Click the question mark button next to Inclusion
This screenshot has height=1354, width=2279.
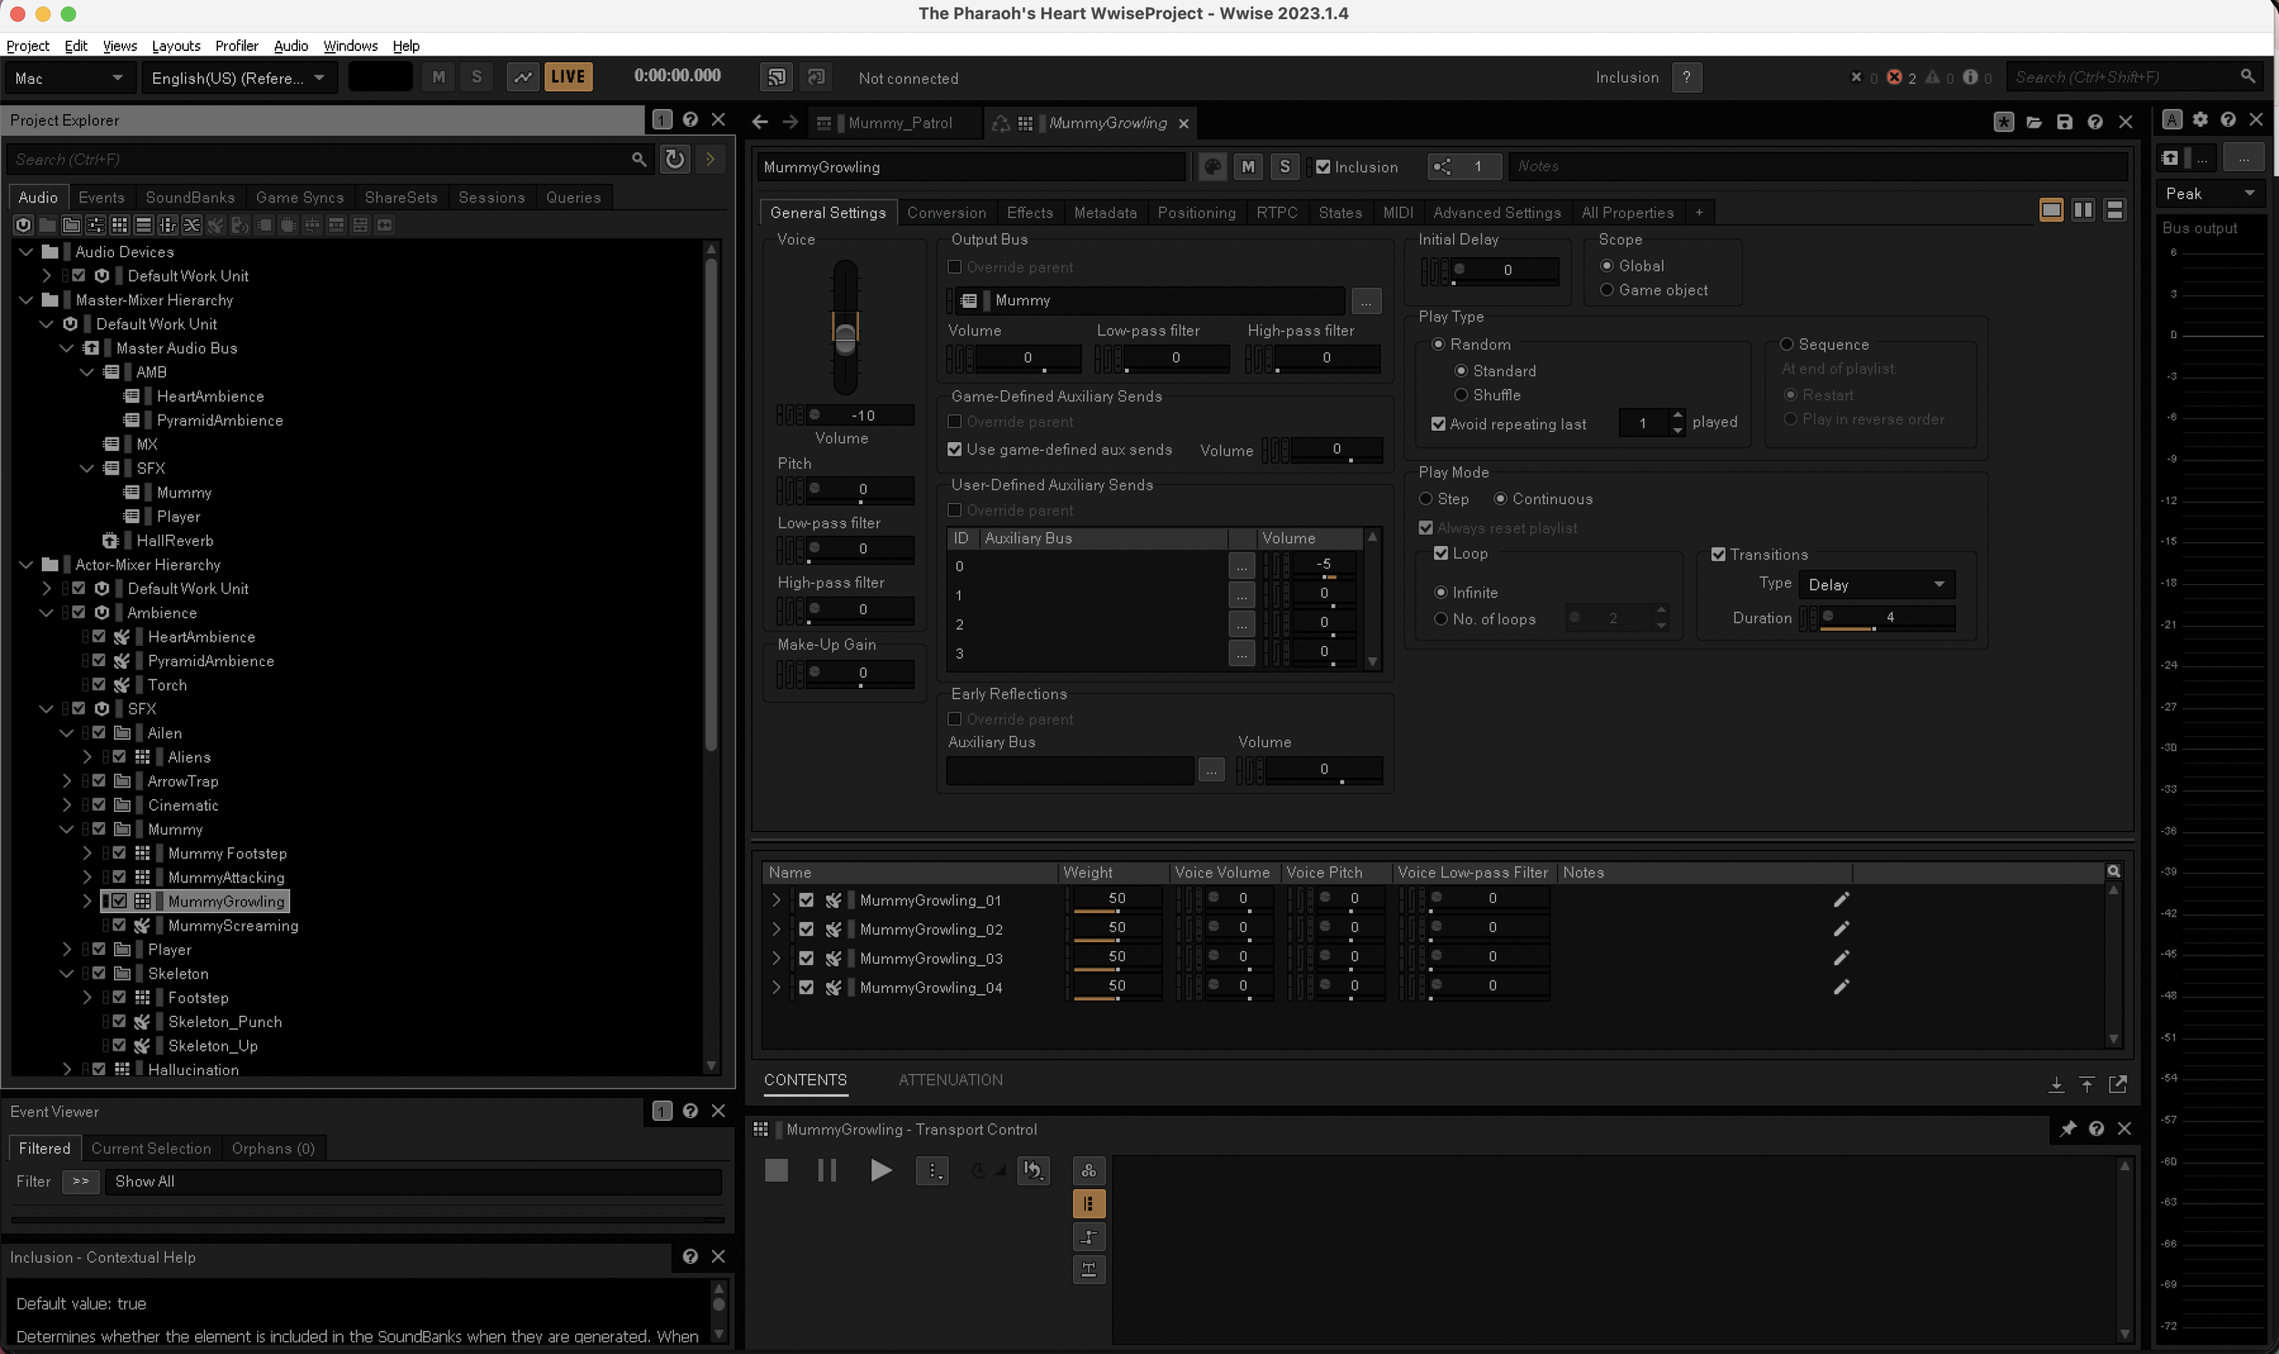(x=1686, y=77)
